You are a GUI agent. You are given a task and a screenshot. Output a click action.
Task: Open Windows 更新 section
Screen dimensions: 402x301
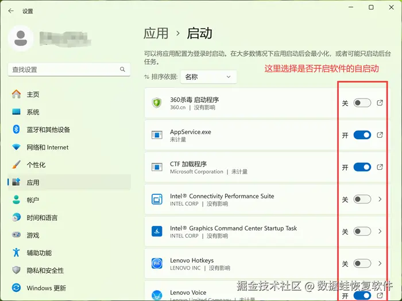69,288
